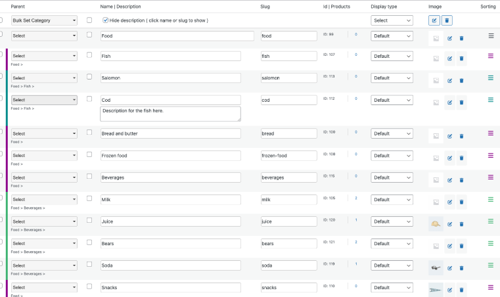
Task: Click the frozen-food slug field
Action: [289, 156]
